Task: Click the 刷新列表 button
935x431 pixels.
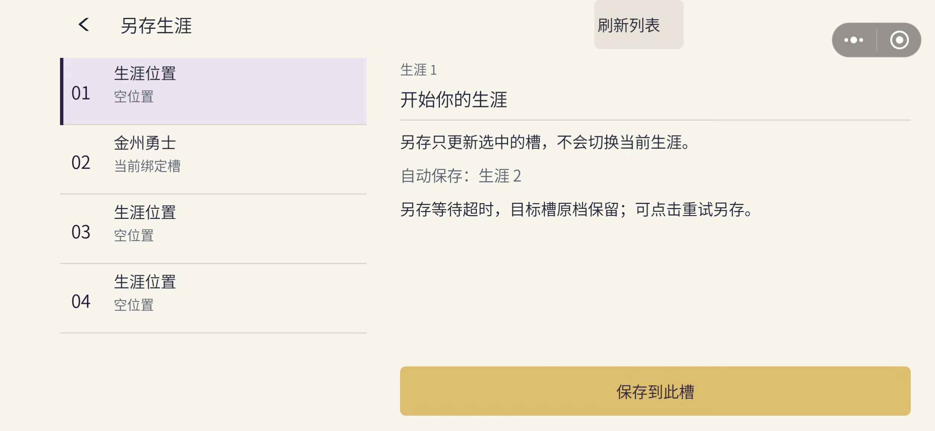Action: click(638, 25)
